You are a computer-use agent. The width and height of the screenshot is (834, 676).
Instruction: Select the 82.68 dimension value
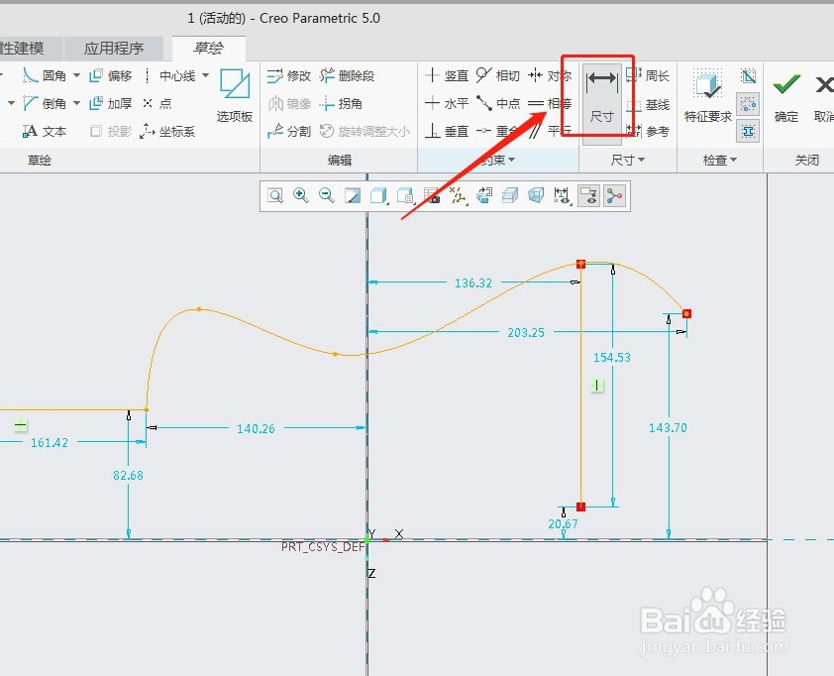click(128, 476)
